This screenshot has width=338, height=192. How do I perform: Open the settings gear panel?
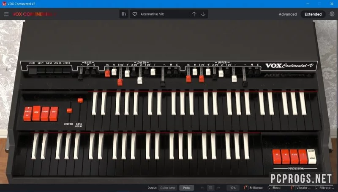point(332,14)
